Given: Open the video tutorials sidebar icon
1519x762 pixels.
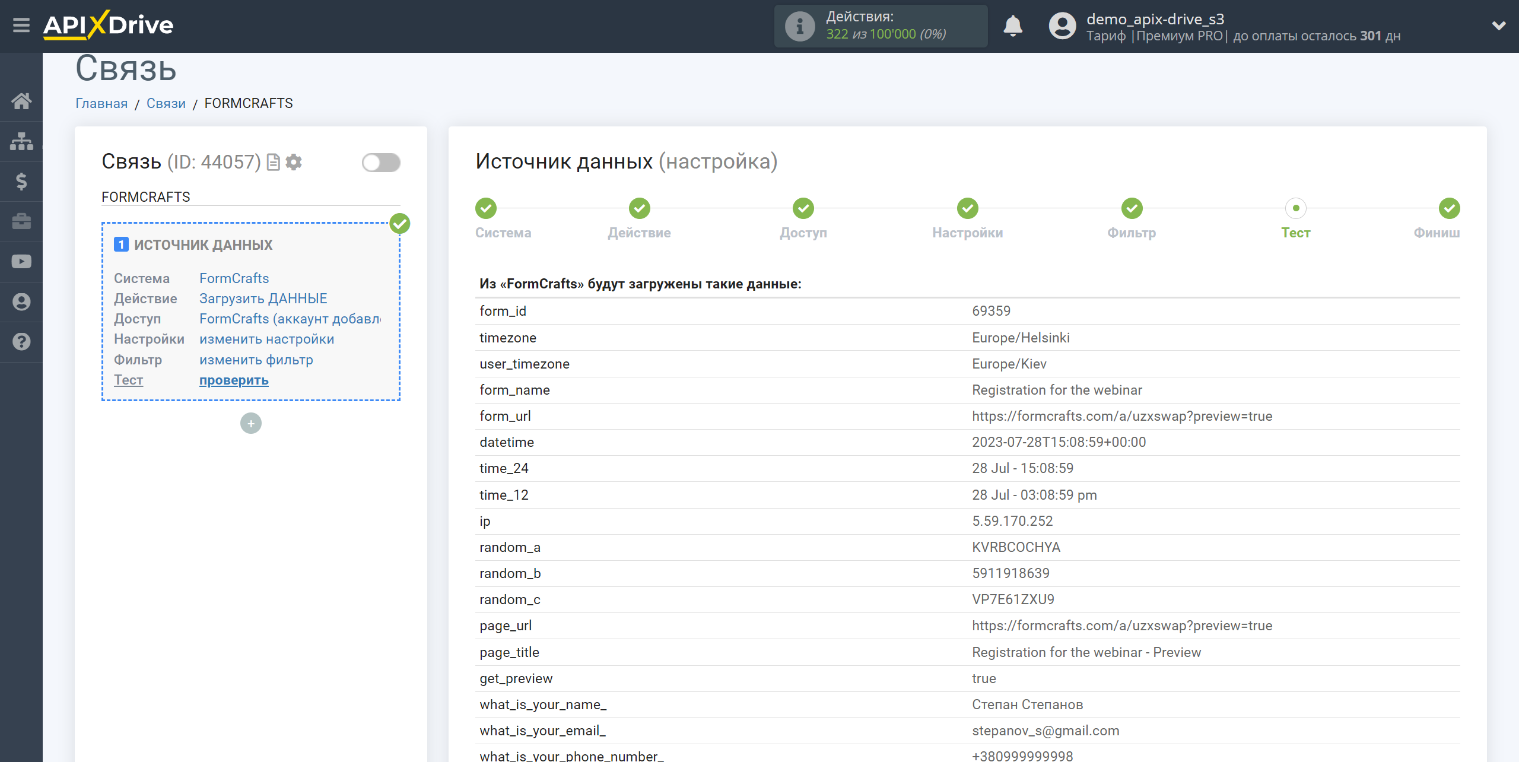Looking at the screenshot, I should (21, 262).
